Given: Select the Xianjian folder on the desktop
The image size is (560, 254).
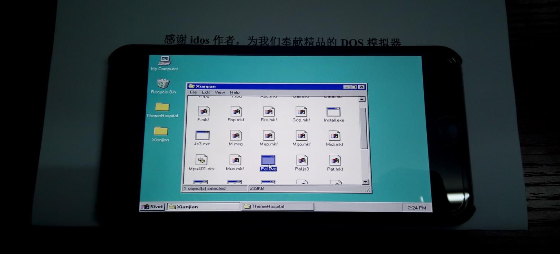Looking at the screenshot, I should tap(161, 131).
